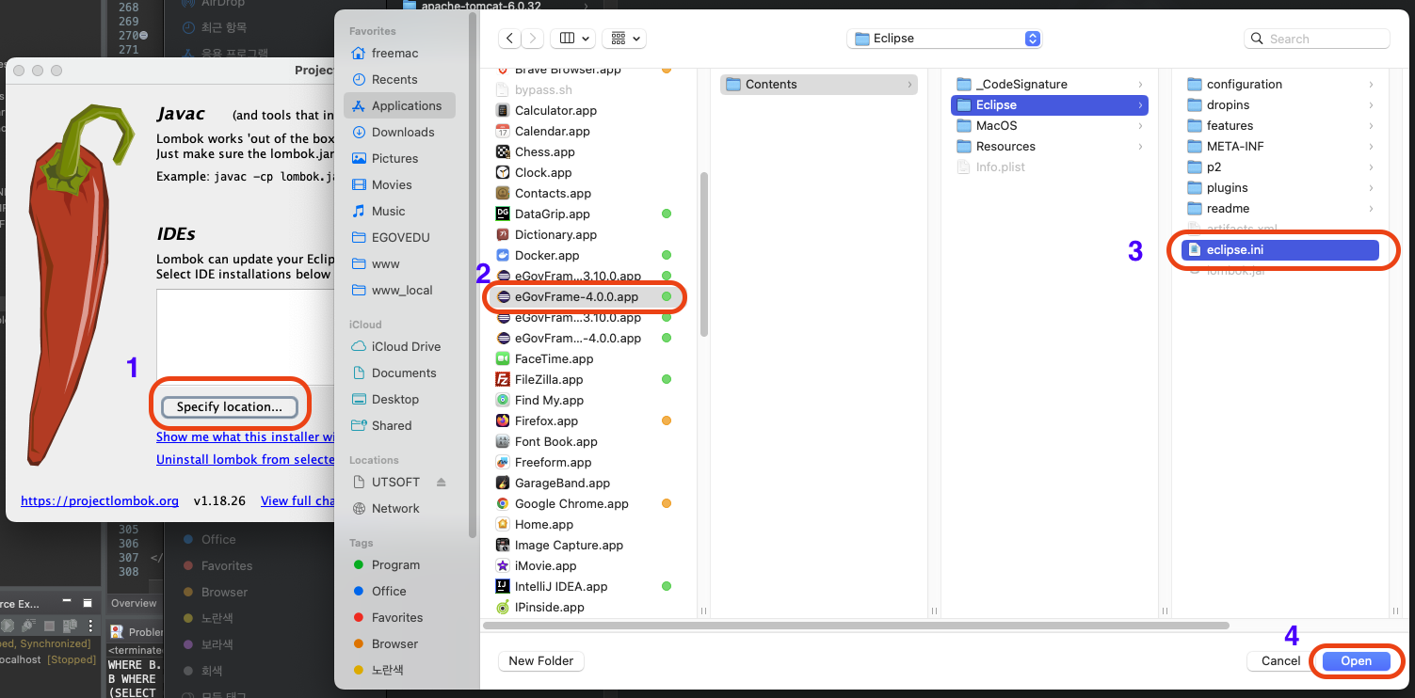Select the eclipse.ini file
The height and width of the screenshot is (698, 1415).
(x=1279, y=249)
